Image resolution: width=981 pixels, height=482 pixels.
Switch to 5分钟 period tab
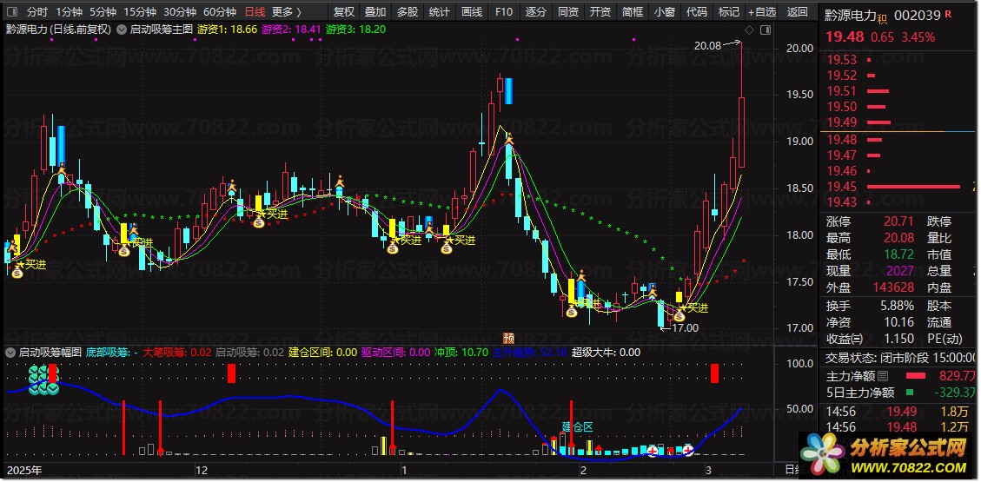tap(103, 12)
